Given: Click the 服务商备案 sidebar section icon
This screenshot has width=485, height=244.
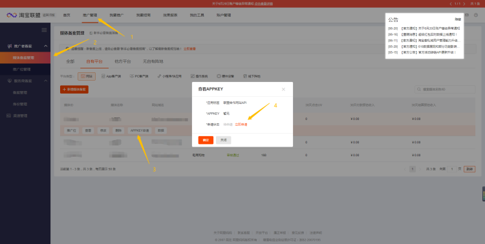Looking at the screenshot, I should (x=10, y=81).
